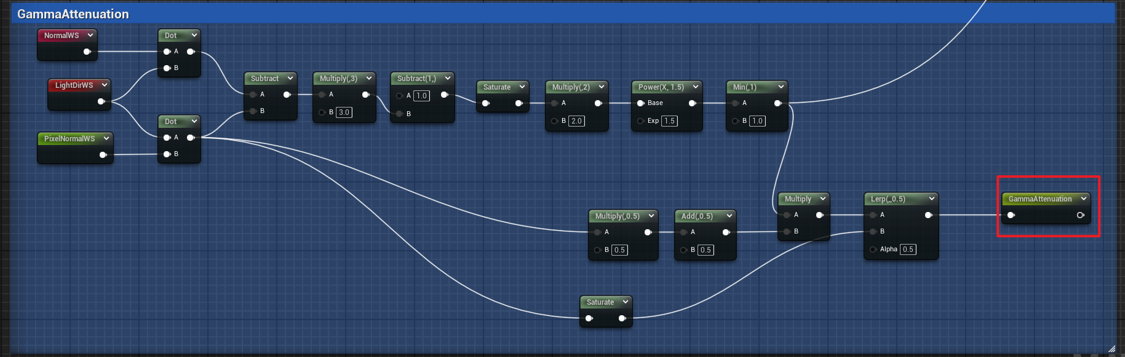Screen dimensions: 1125x357
Task: Click the Lerp node Alpha input pin
Action: tap(873, 249)
